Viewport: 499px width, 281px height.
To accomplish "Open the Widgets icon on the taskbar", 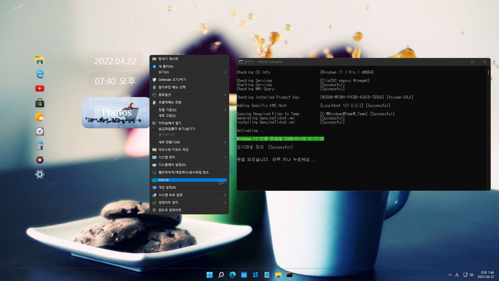I will (255, 275).
